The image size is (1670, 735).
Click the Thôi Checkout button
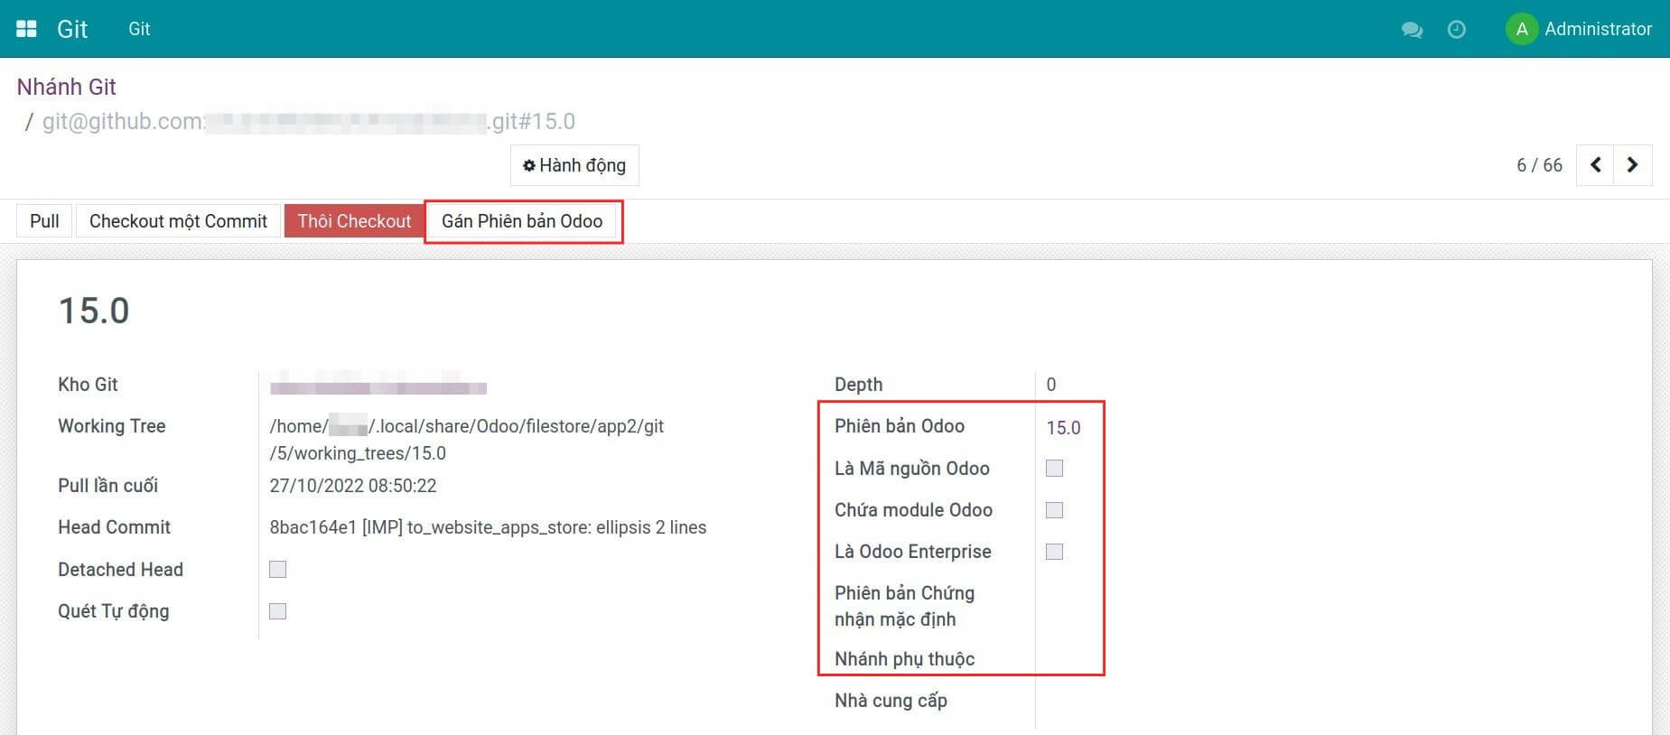tap(354, 221)
